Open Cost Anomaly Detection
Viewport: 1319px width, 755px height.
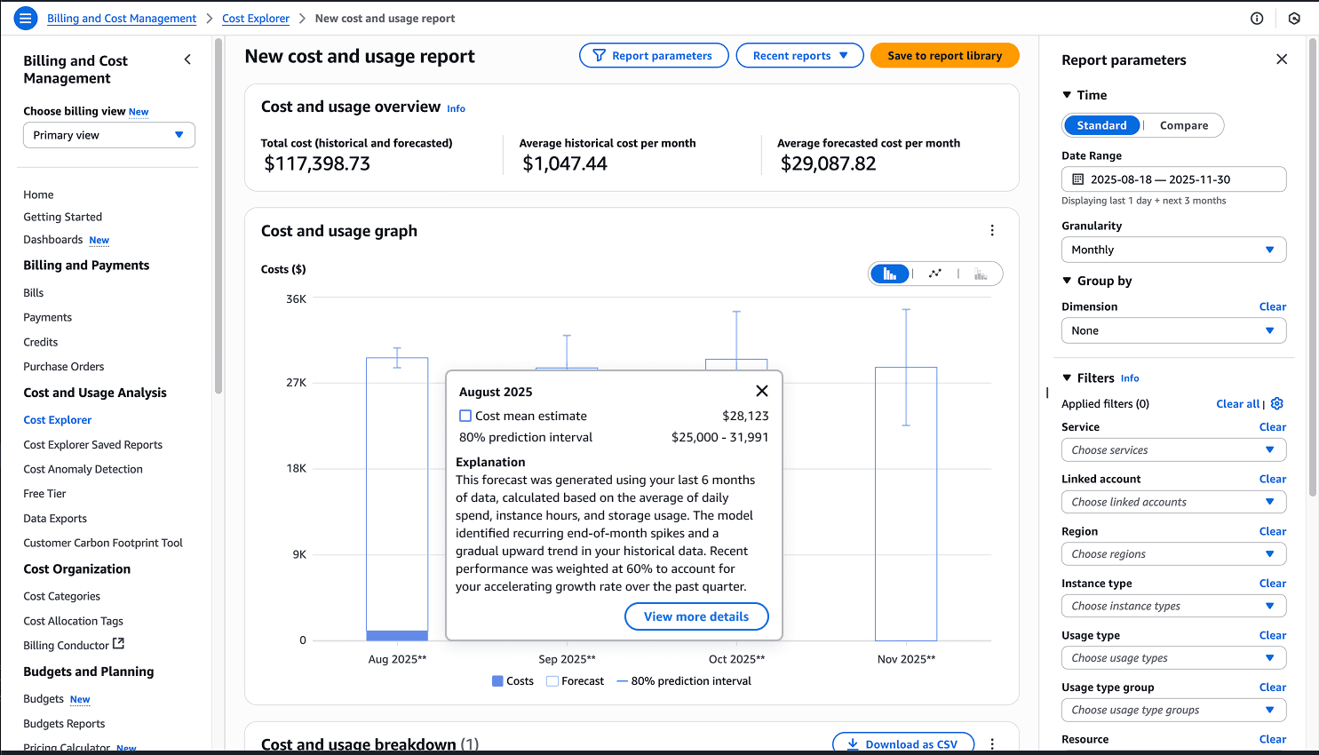coord(83,469)
